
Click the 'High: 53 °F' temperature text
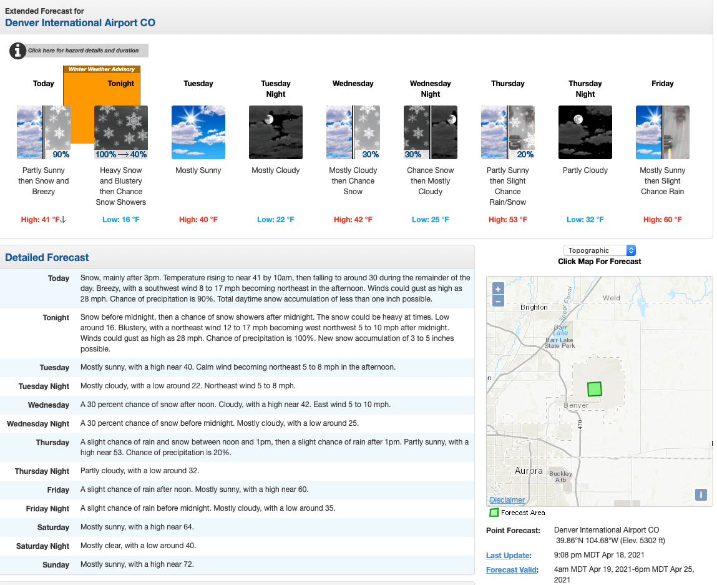coord(508,220)
